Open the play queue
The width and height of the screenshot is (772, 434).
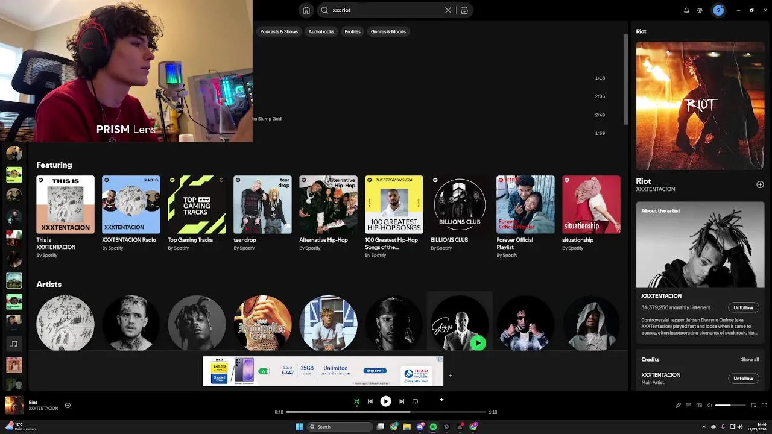point(688,406)
